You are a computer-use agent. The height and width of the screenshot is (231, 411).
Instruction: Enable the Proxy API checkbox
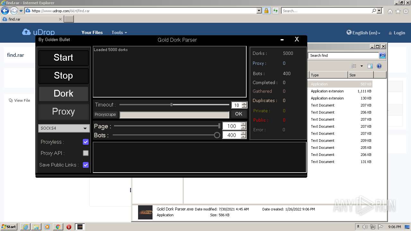click(x=86, y=153)
